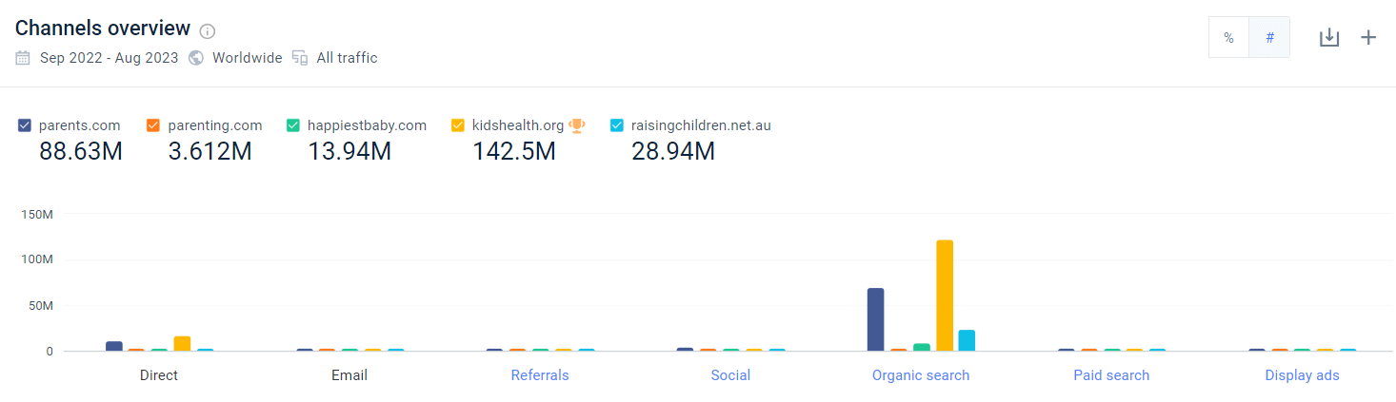Open the Organic search channel link
Screen dimensions: 1396x402
[921, 375]
